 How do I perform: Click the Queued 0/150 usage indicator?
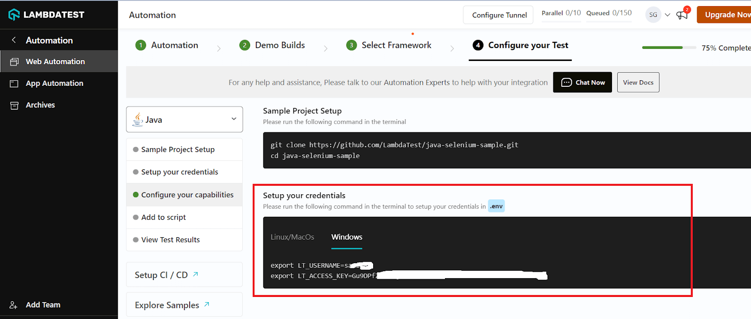pyautogui.click(x=609, y=13)
